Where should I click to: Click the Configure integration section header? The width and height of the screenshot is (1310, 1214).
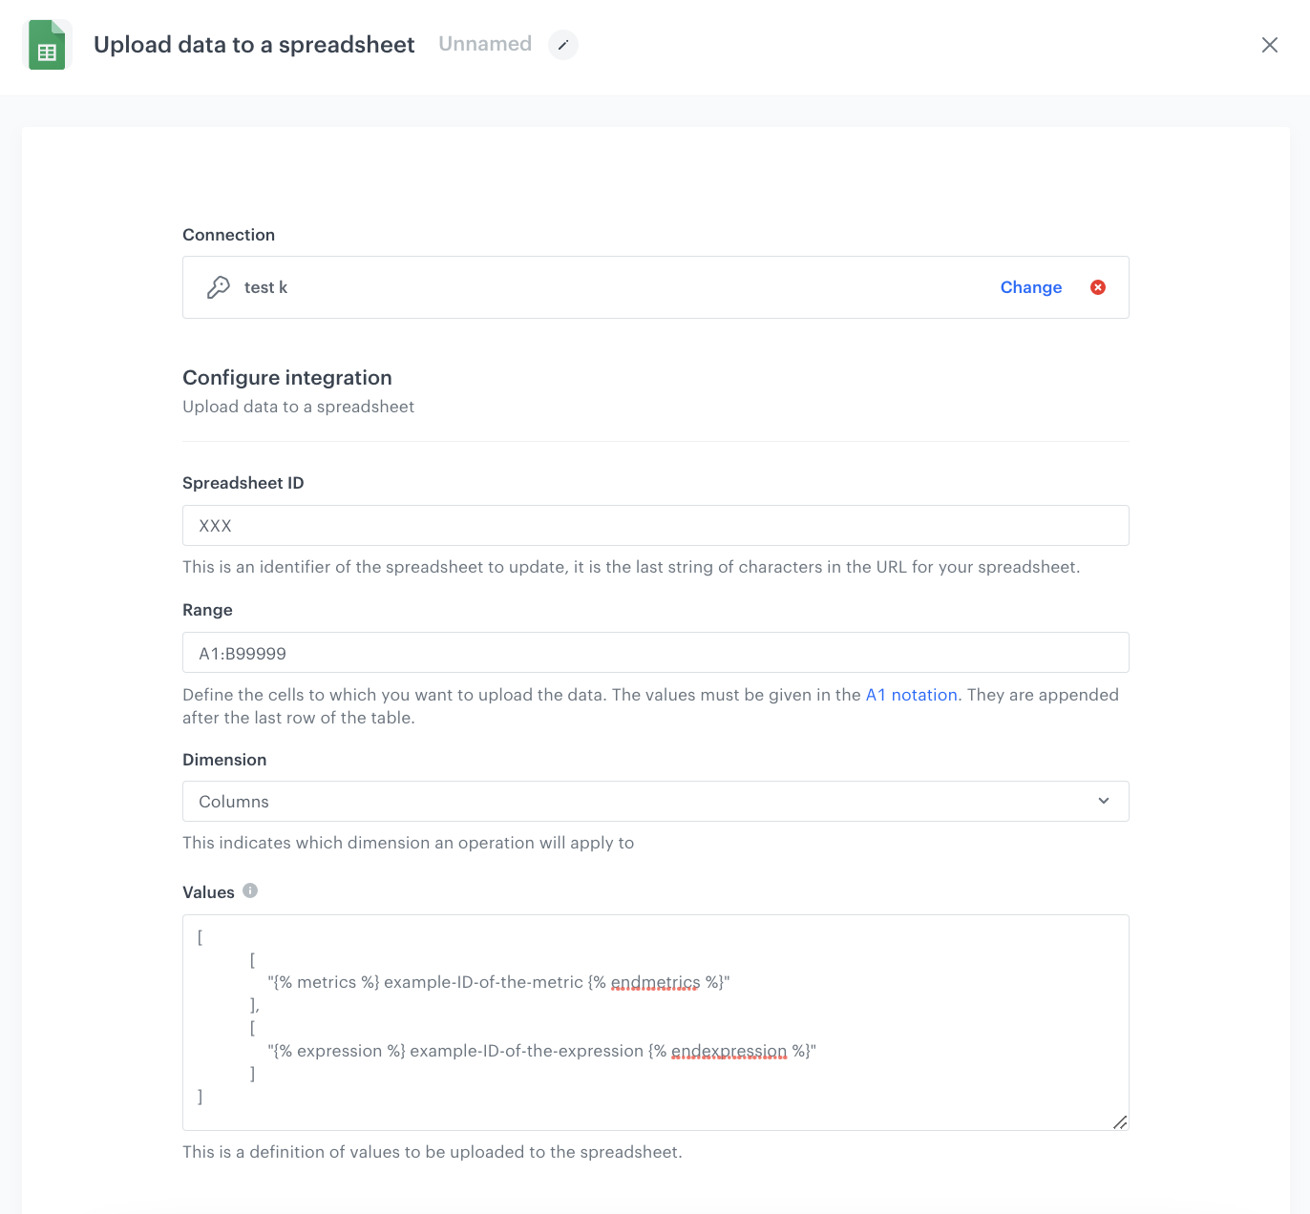tap(286, 377)
